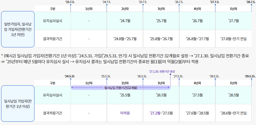Viewport: 256px width, 125px height.
Task: Click the 일반가입자, 일시납입 가입자 category box
Action: click(x=18, y=29)
